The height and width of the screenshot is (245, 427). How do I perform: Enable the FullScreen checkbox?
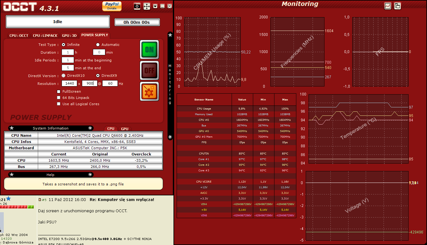[x=59, y=91]
